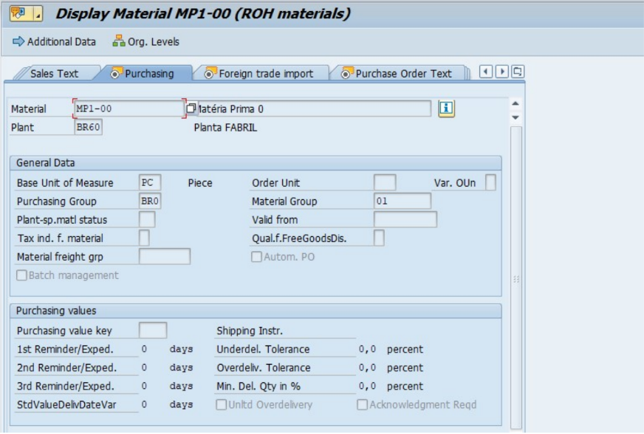Open the tab list icon
The width and height of the screenshot is (644, 434).
(518, 72)
